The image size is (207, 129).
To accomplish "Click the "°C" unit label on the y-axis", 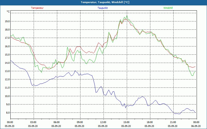I will pyautogui.click(x=8, y=12).
